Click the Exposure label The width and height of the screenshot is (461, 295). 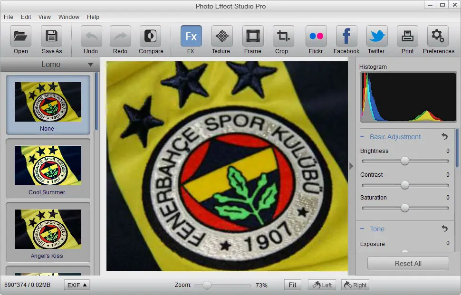pos(373,244)
